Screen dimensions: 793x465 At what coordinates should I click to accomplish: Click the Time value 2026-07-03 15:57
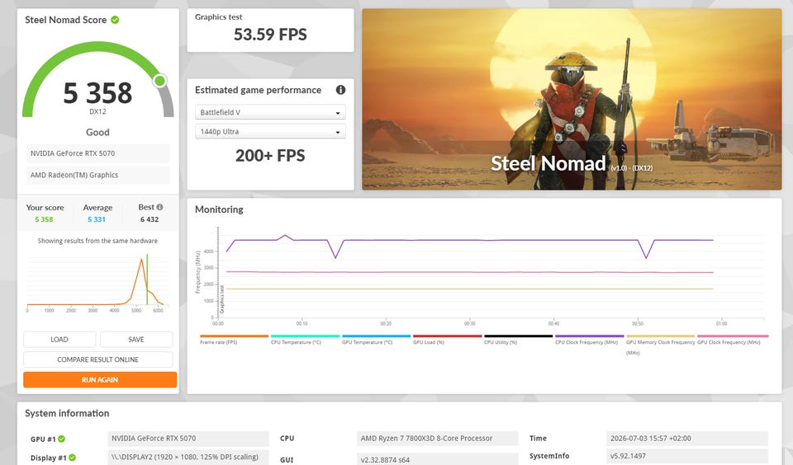click(x=686, y=439)
